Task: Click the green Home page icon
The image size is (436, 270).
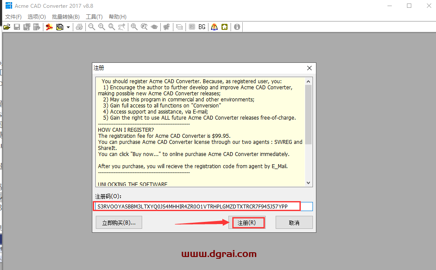Action: pos(225,27)
